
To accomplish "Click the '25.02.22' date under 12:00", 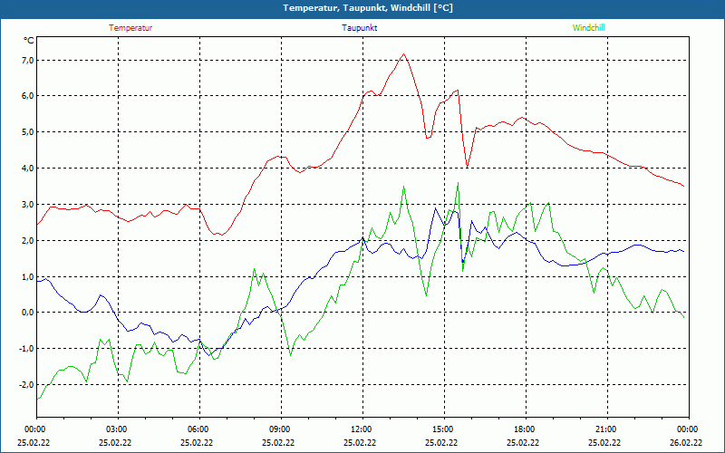I will (x=359, y=442).
